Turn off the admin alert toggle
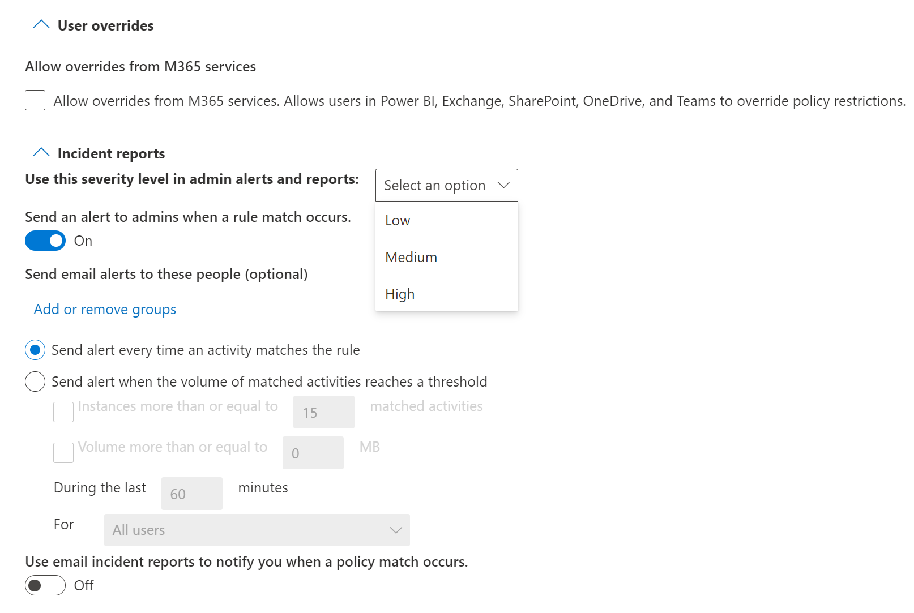The image size is (914, 613). 45,241
